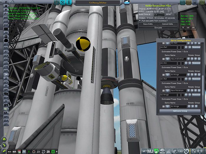Open the delta-V toolbar icon

click(x=39, y=152)
